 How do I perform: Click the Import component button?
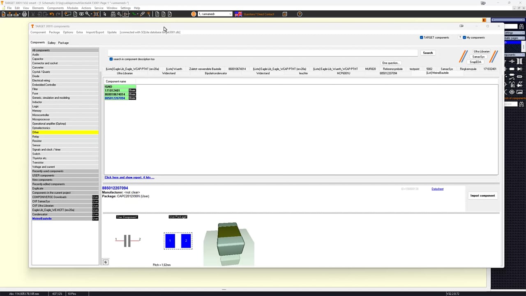(482, 196)
